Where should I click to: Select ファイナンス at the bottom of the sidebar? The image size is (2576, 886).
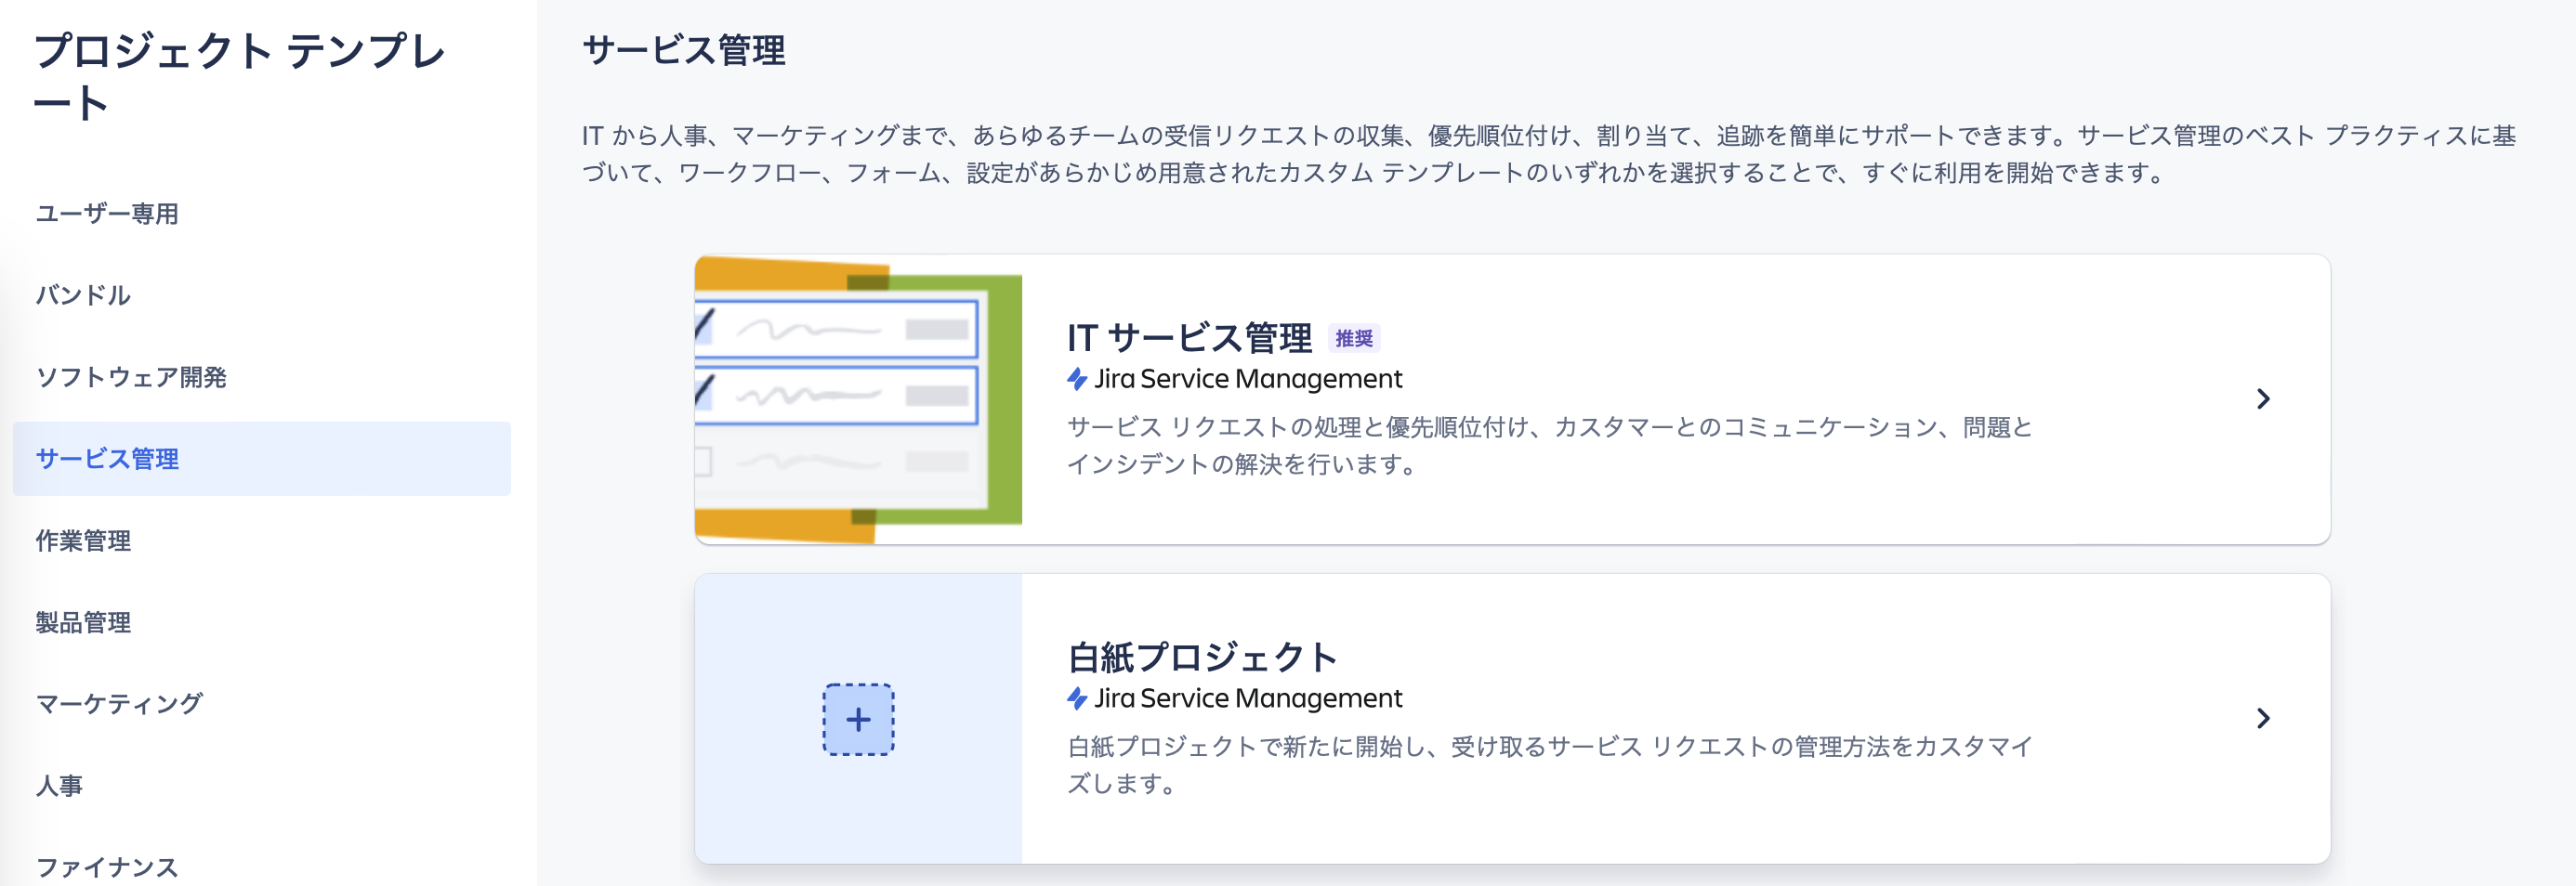click(x=107, y=865)
